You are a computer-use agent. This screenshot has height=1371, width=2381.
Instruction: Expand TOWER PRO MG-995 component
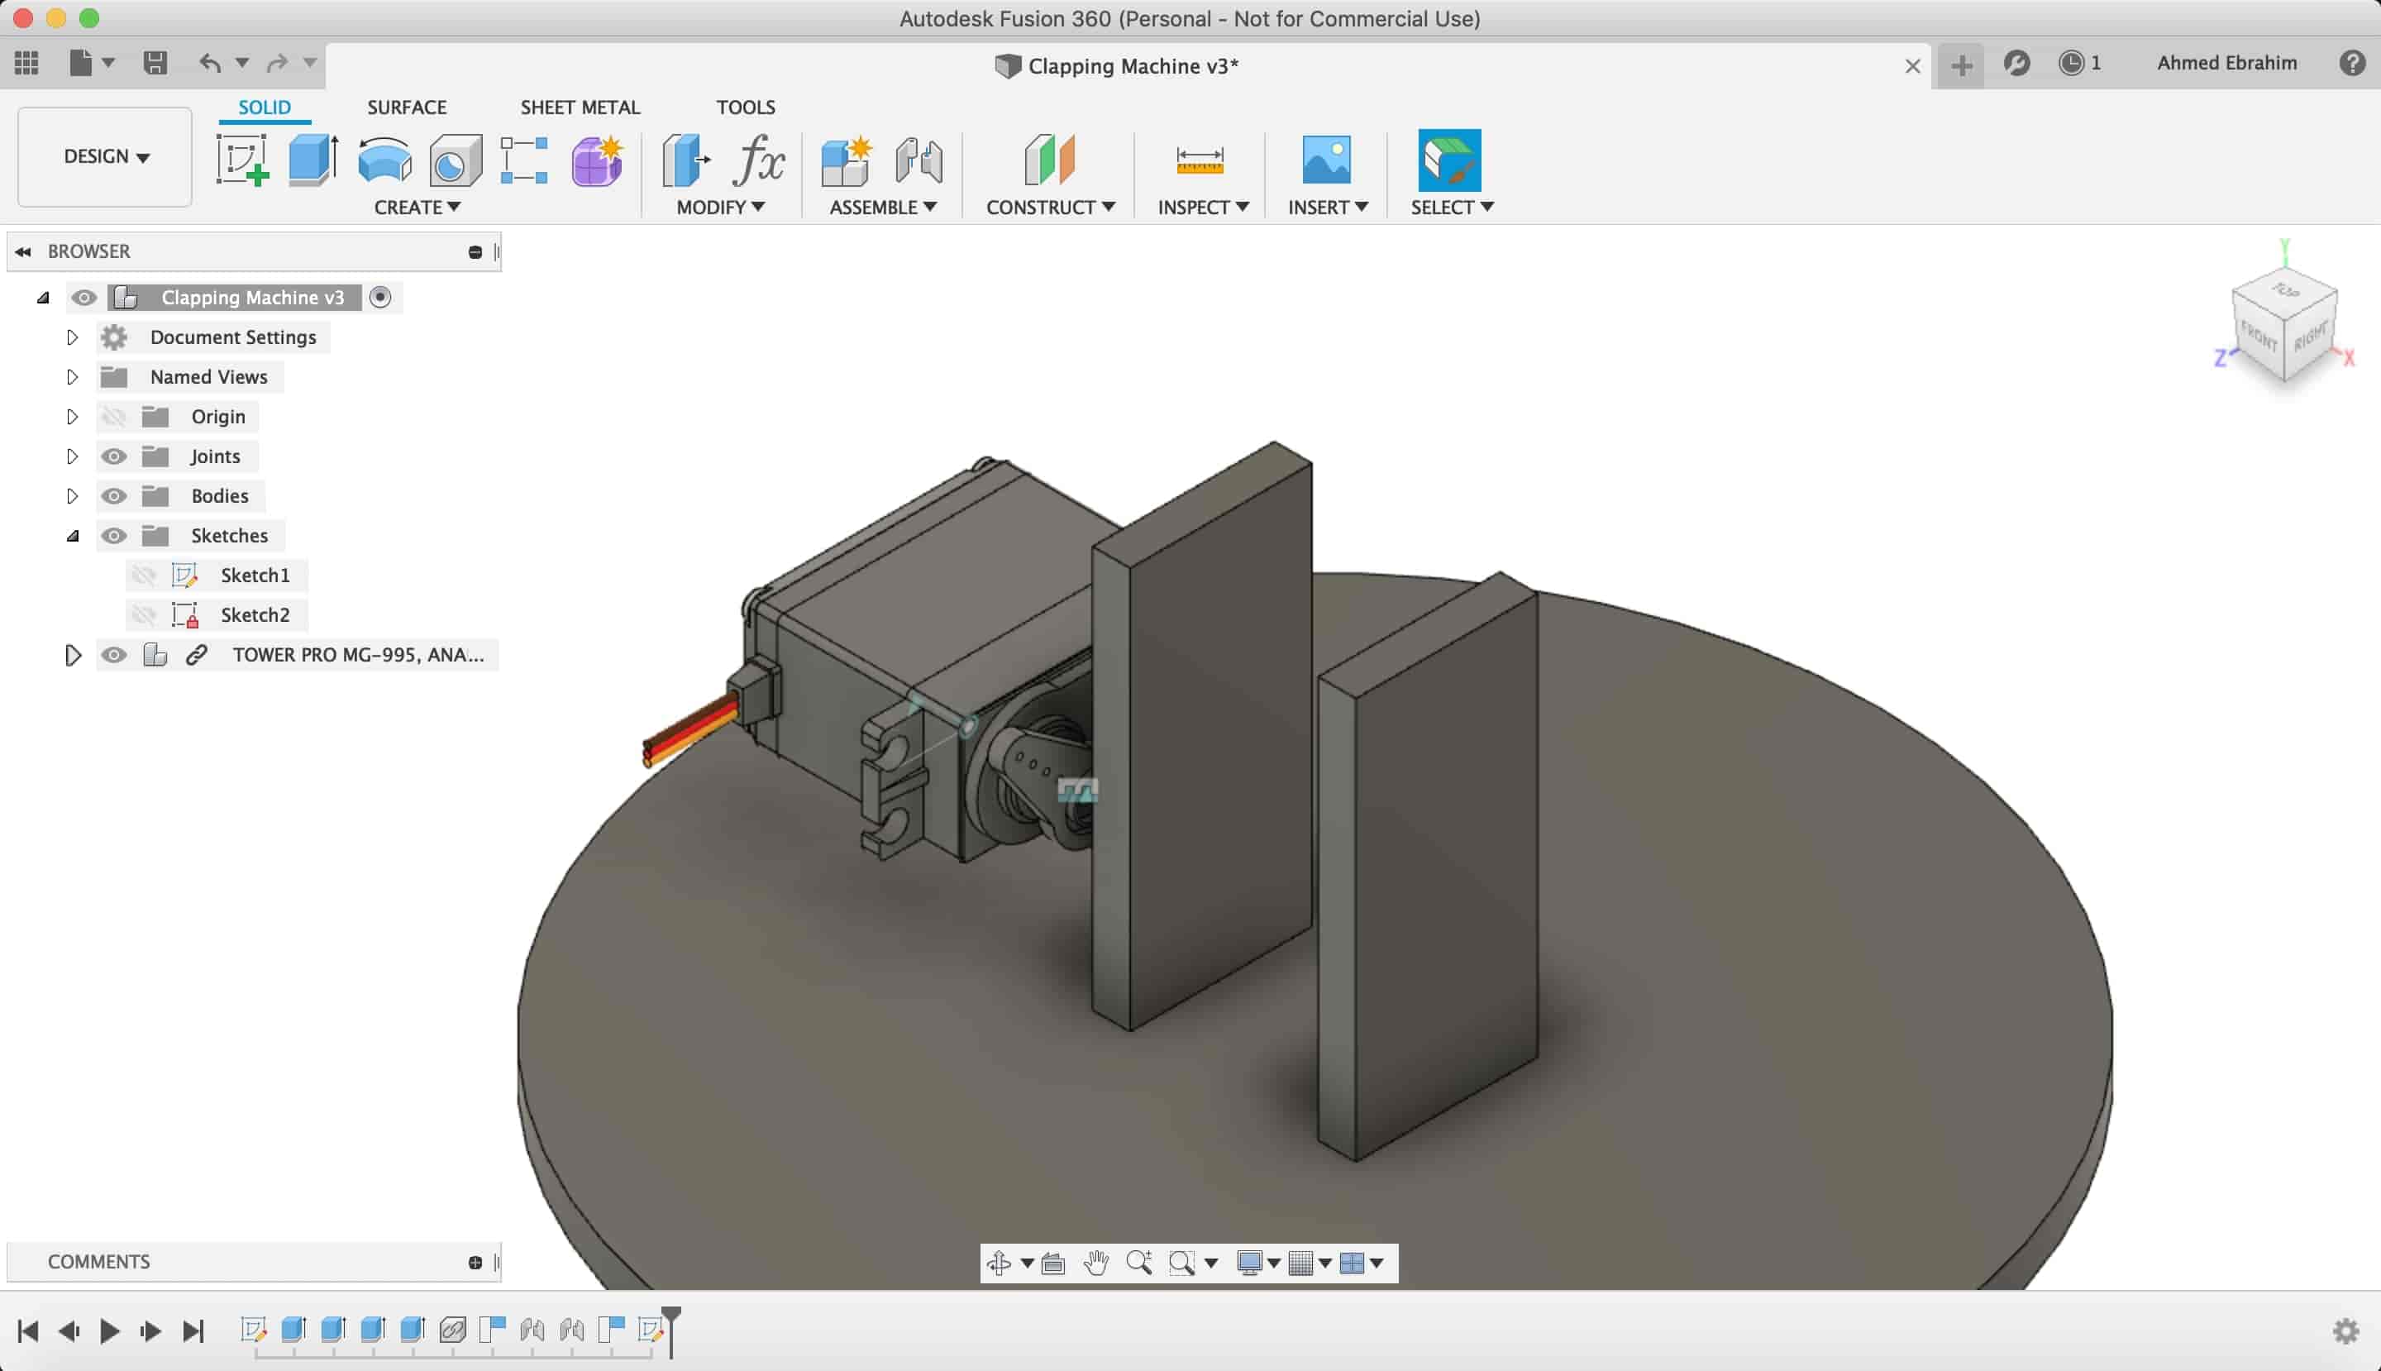tap(73, 654)
